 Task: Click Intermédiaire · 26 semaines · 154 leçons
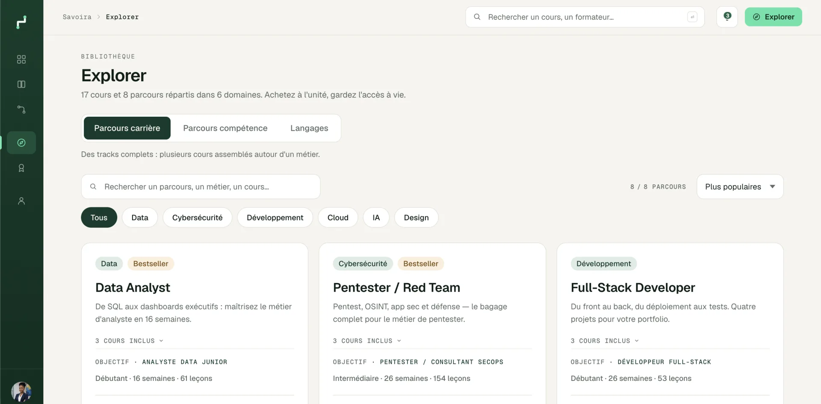402,379
